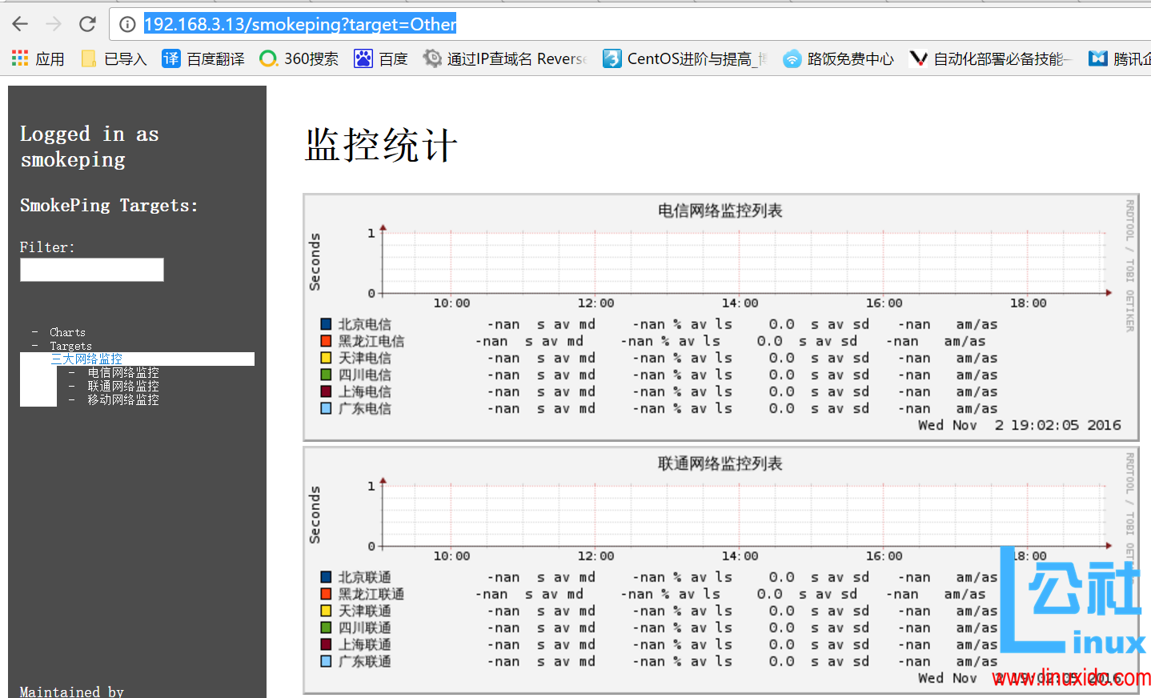Expand the 三大网络监控 tree node
Viewport: 1151px width, 698px height.
point(86,358)
